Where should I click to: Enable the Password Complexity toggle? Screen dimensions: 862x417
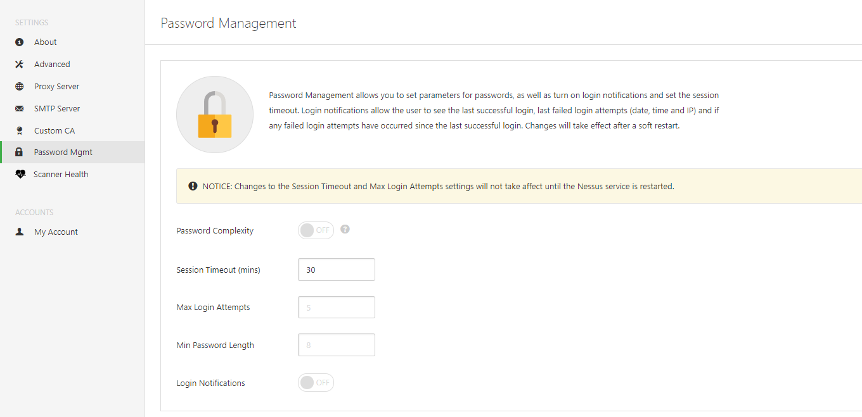(x=316, y=230)
